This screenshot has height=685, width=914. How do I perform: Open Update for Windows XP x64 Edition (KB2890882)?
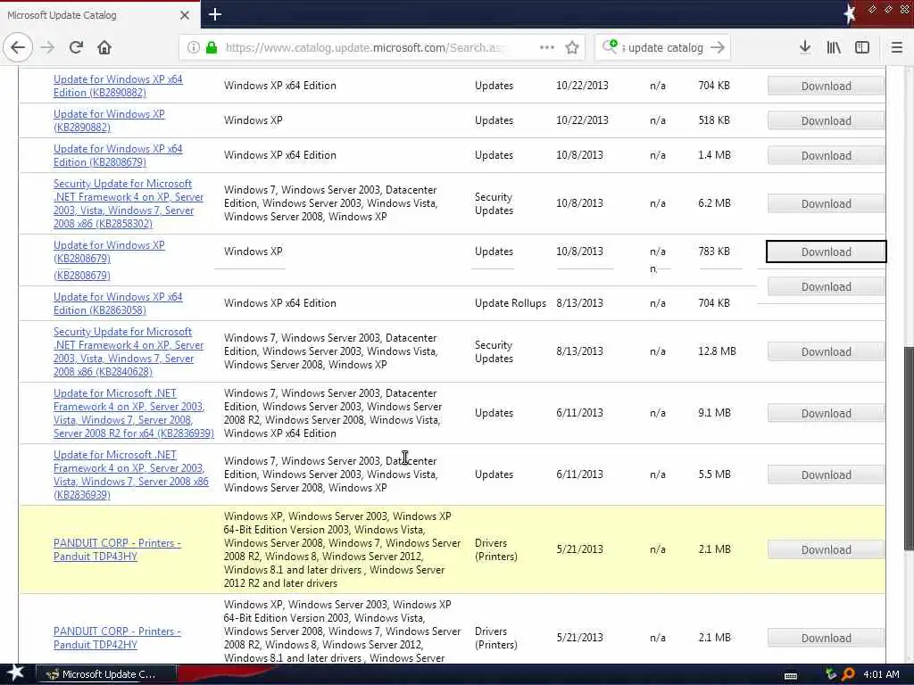coord(118,86)
